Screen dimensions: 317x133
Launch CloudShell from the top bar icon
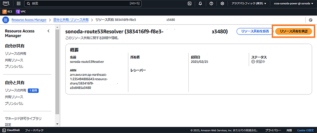click(189, 4)
